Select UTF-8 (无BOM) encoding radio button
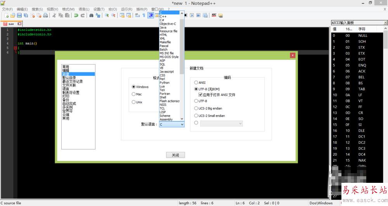 196,89
